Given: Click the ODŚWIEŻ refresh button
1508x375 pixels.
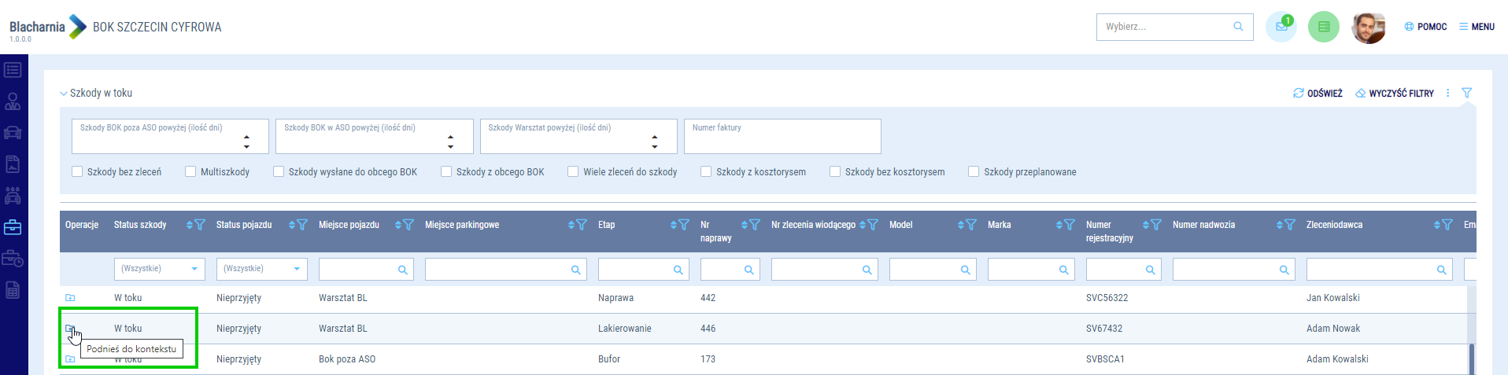Looking at the screenshot, I should coord(1318,94).
